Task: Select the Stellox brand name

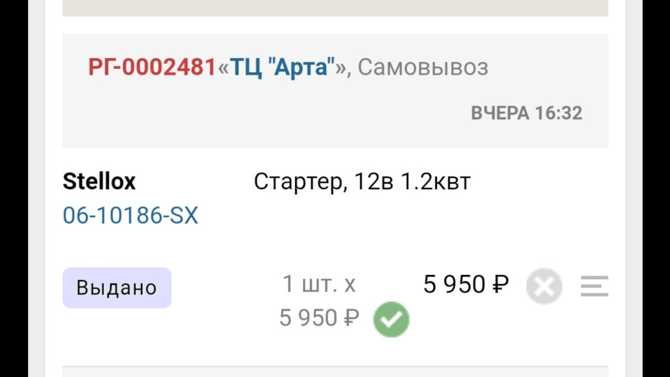Action: 99,182
